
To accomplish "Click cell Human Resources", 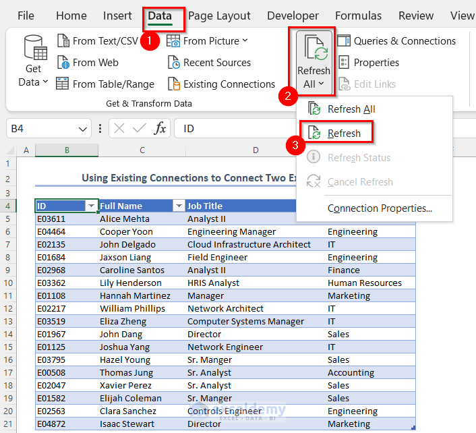I will tap(370, 283).
